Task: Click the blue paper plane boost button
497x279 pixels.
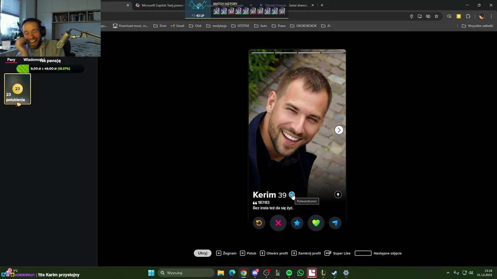Action: (x=335, y=223)
